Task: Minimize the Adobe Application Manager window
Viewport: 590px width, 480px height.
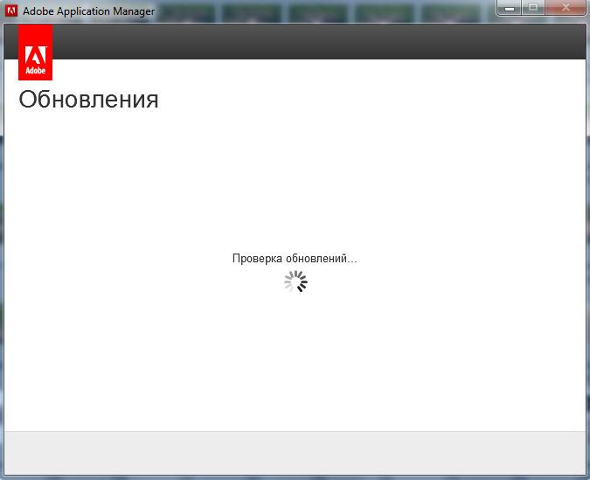Action: 509,8
